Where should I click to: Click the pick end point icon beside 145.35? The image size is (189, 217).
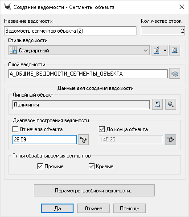point(171,140)
